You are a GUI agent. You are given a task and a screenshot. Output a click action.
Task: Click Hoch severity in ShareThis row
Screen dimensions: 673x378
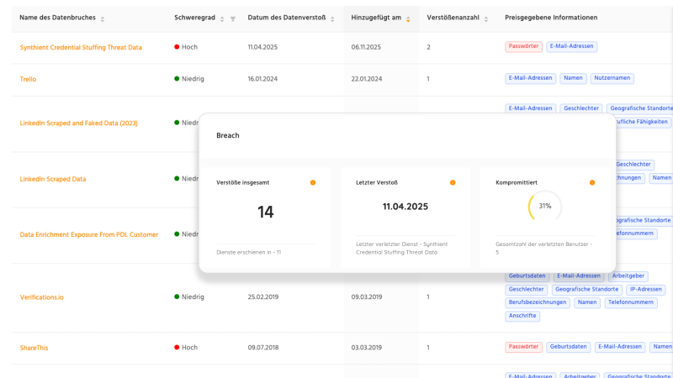coord(186,348)
